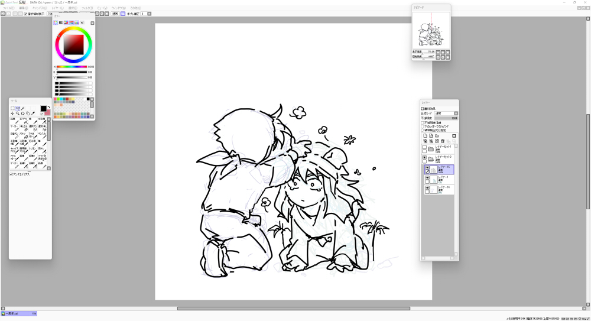Select the lasso selection tool
Screen dimensions: 591x321
pyautogui.click(x=17, y=108)
